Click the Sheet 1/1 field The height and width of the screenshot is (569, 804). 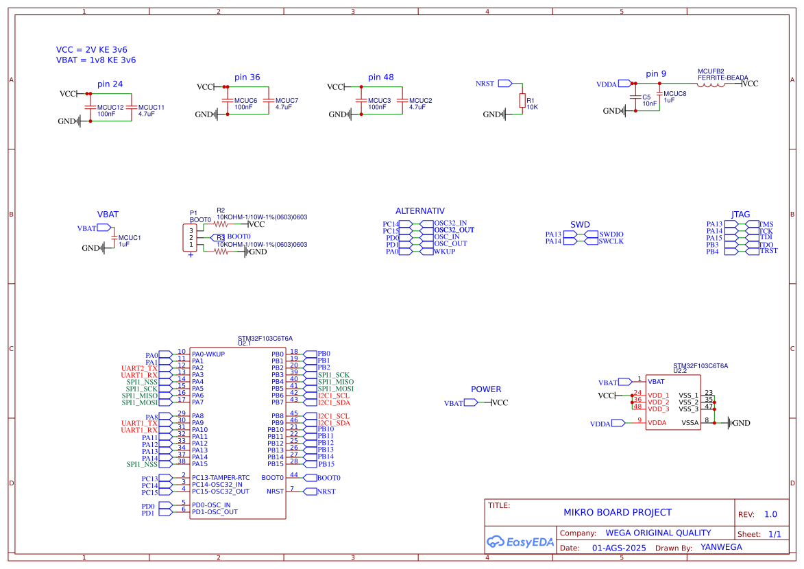click(759, 533)
